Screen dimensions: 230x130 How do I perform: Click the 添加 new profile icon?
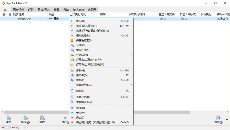9,118
